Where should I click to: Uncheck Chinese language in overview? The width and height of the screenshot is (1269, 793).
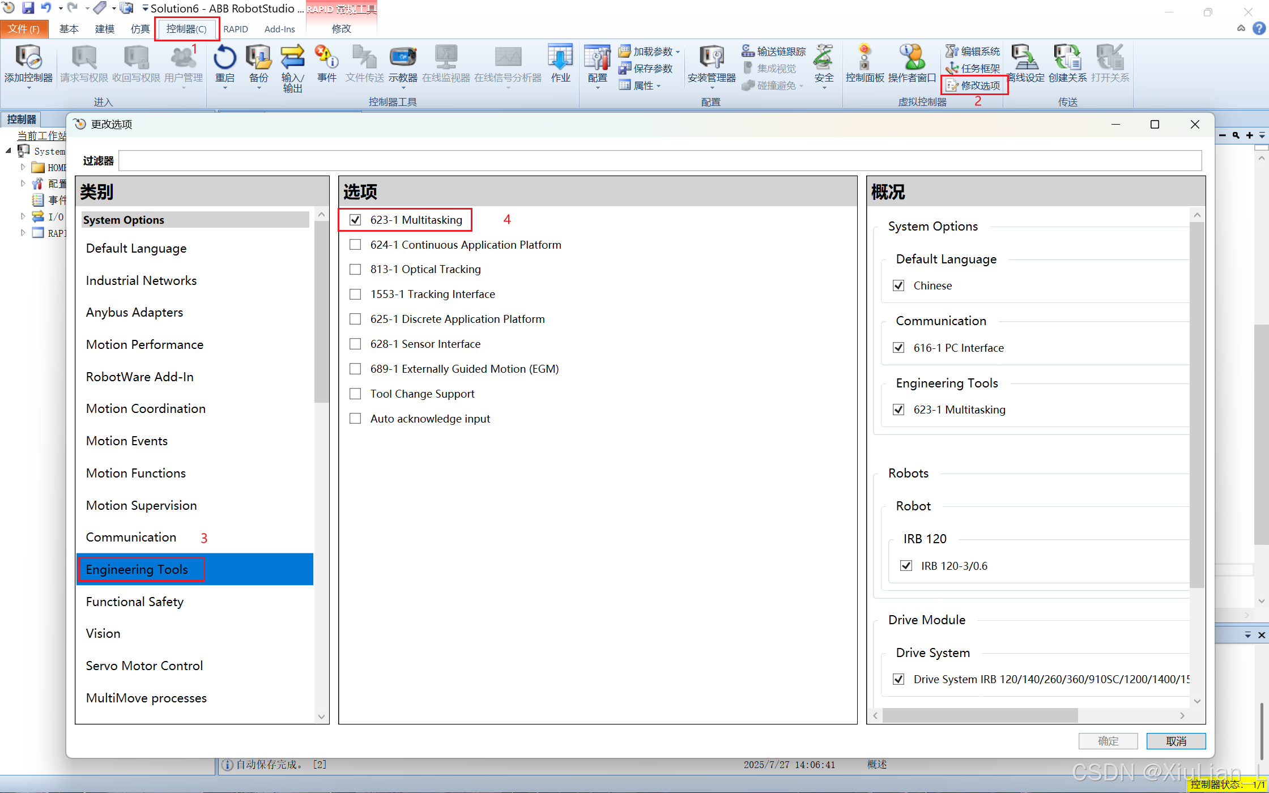(x=898, y=285)
